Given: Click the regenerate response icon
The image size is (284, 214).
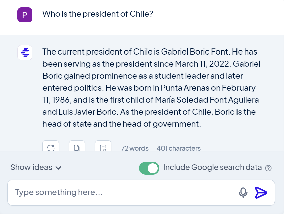Looking at the screenshot, I should click(51, 147).
